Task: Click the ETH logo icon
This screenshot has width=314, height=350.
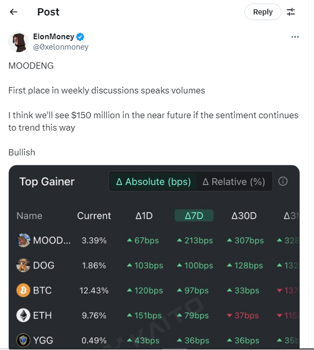Action: coord(23,315)
